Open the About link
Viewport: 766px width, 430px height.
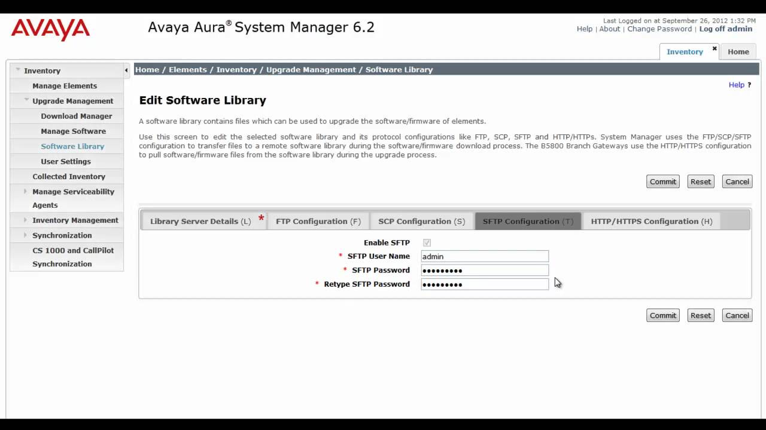tap(610, 29)
